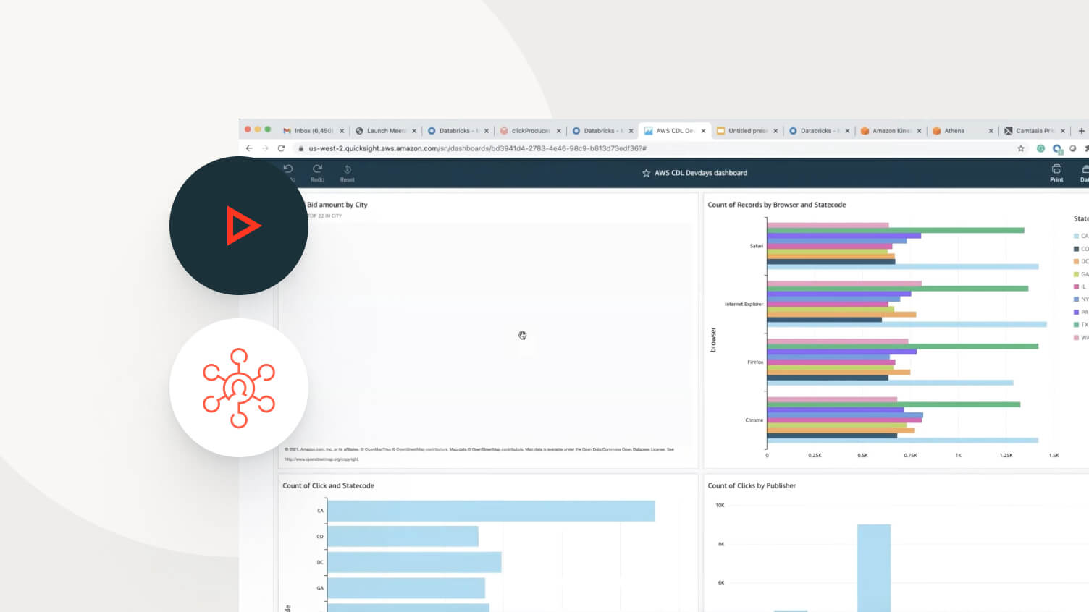Click the Internet Explorer axis label
The image size is (1089, 612).
(x=744, y=305)
